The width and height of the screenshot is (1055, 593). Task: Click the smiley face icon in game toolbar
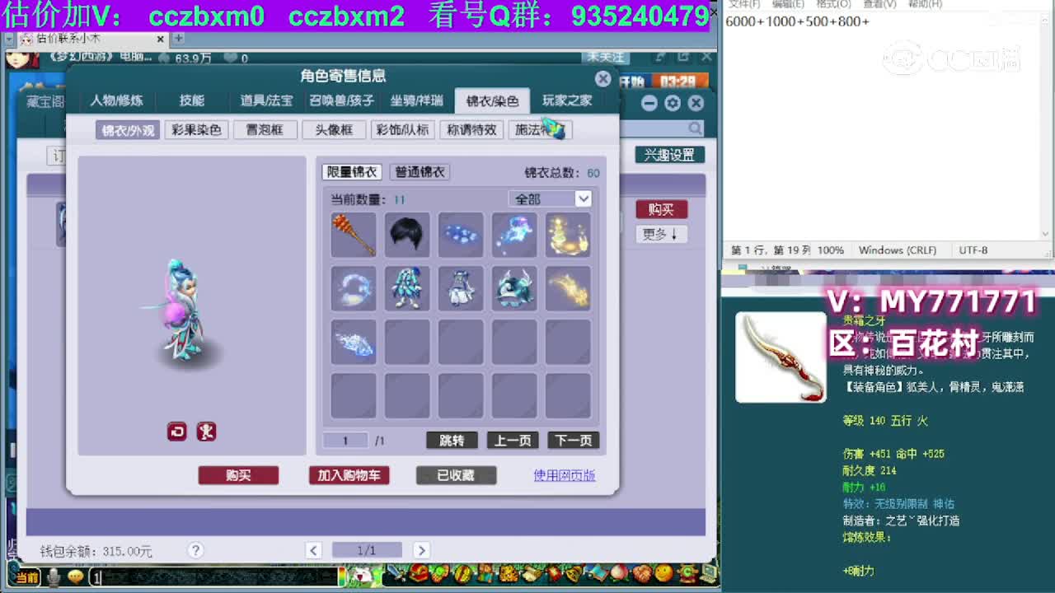(x=663, y=573)
